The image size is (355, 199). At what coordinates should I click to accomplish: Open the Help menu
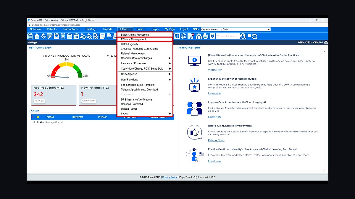coord(155,29)
